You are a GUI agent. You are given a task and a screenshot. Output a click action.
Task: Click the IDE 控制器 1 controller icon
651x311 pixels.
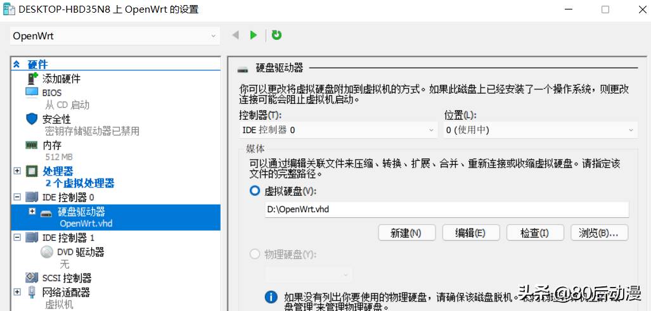[32, 237]
